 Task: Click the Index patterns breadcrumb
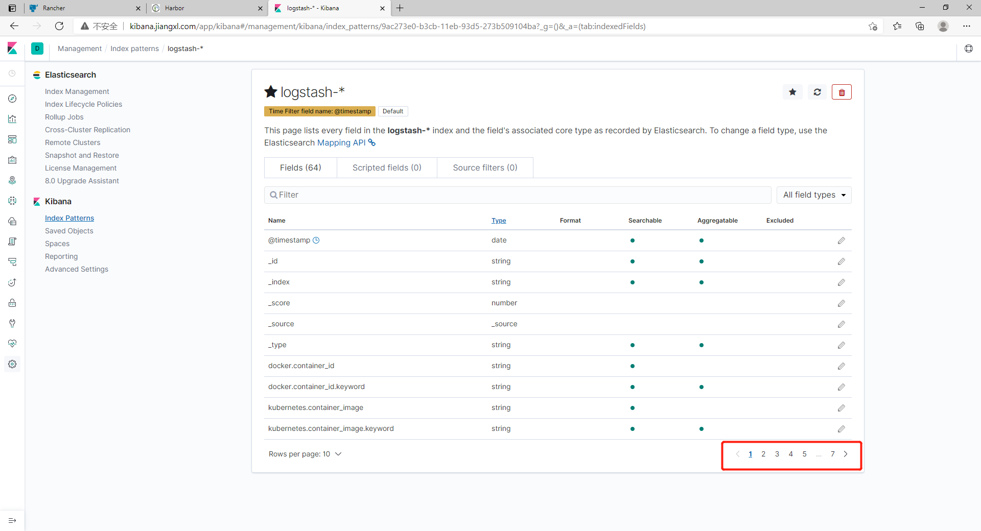pyautogui.click(x=135, y=49)
